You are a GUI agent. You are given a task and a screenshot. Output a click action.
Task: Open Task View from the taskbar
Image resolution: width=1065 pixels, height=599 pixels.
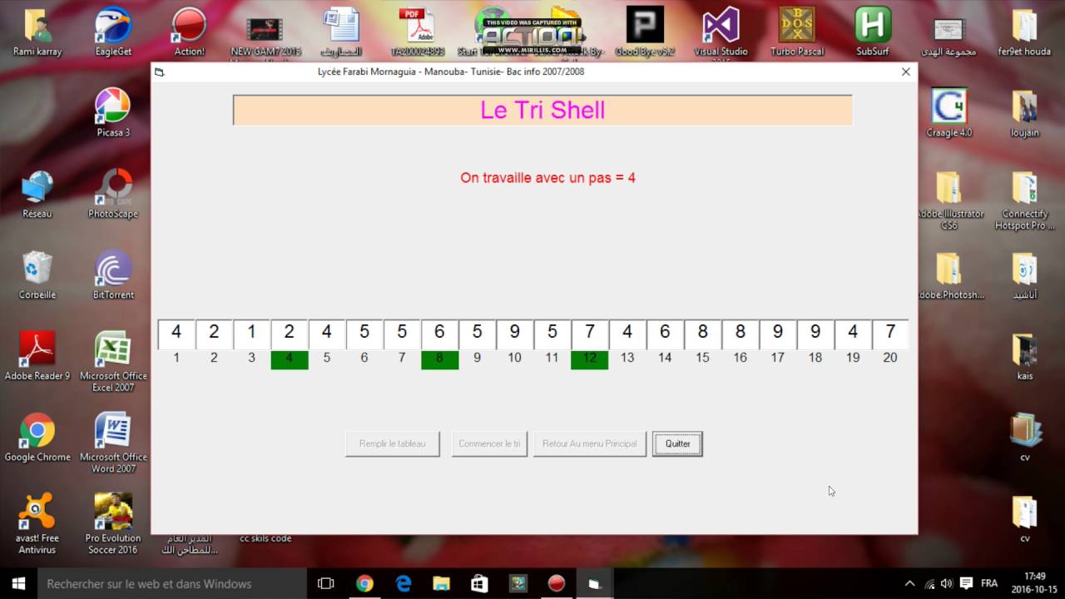326,583
